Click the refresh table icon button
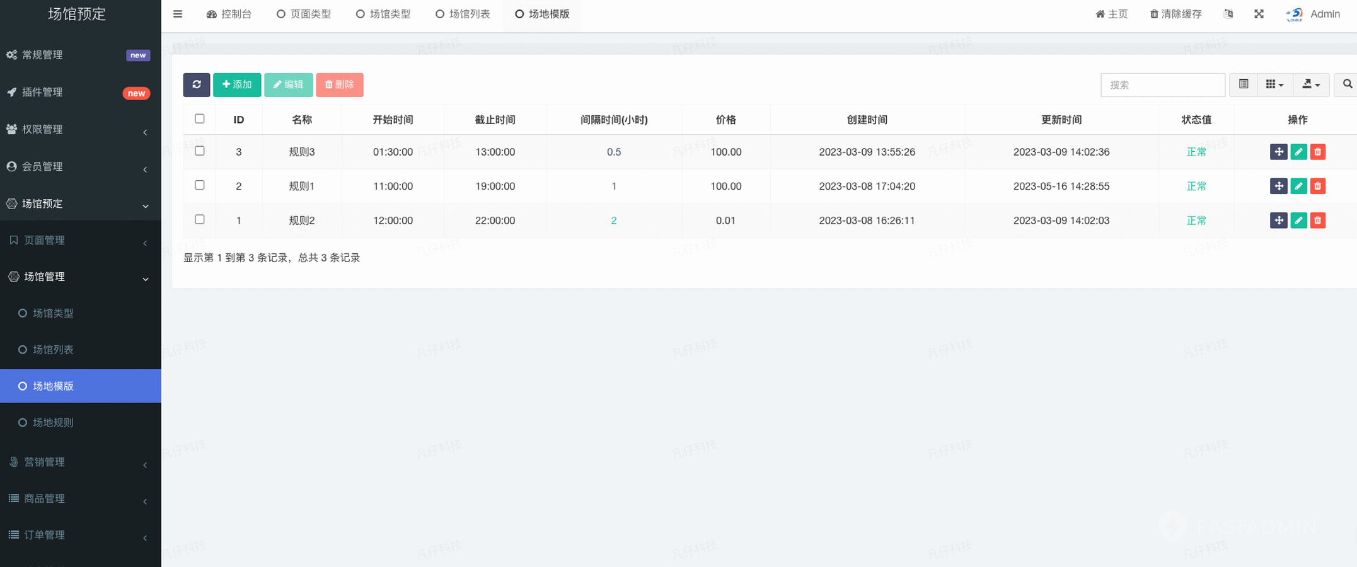Screen dimensions: 1357x567 point(196,84)
